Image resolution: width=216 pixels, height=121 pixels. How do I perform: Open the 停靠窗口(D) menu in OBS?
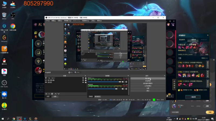tap(67, 21)
